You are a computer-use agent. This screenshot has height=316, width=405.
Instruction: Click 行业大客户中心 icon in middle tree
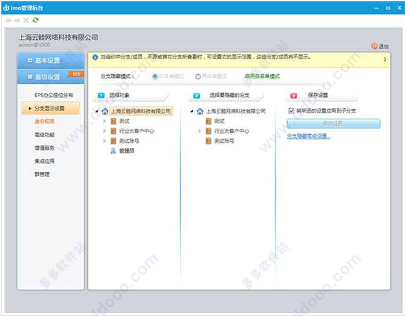click(209, 131)
